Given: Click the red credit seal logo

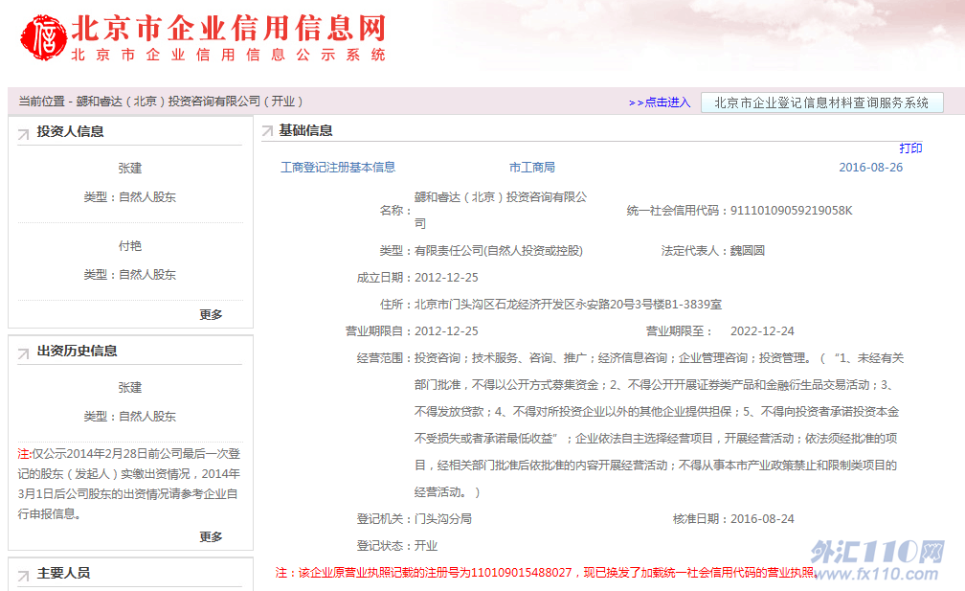Looking at the screenshot, I should point(44,38).
